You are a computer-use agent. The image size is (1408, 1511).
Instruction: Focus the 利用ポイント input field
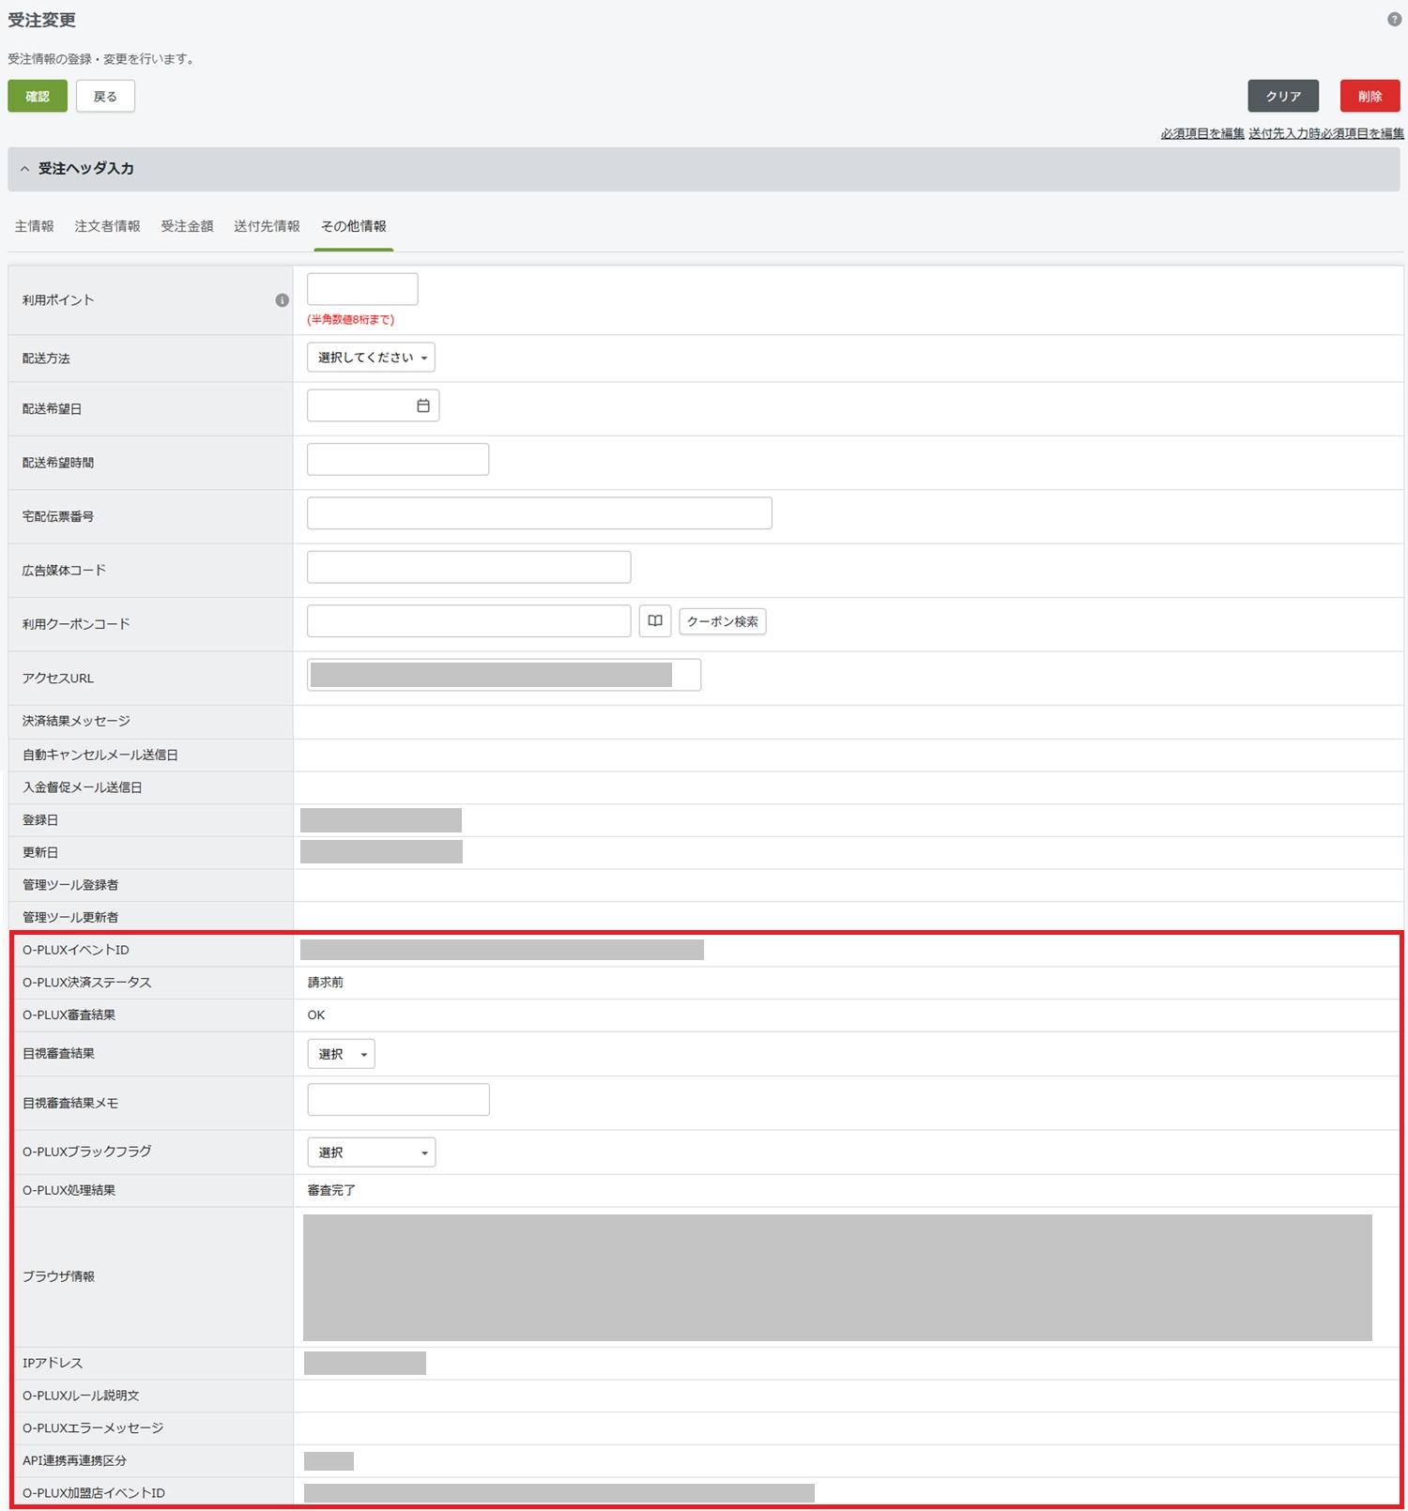pyautogui.click(x=362, y=289)
